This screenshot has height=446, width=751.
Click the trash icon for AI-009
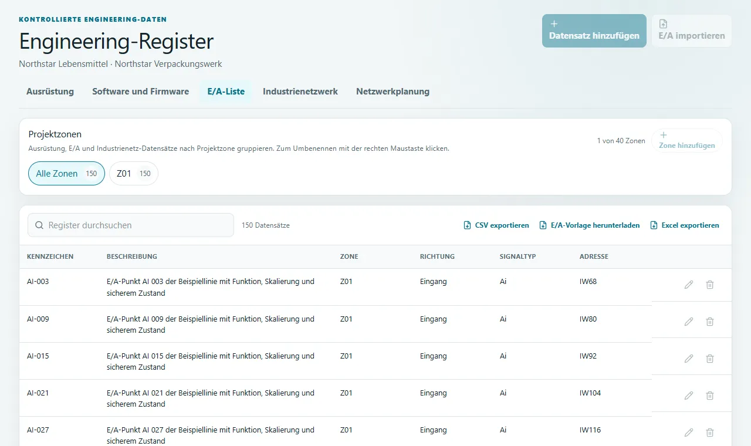point(710,322)
